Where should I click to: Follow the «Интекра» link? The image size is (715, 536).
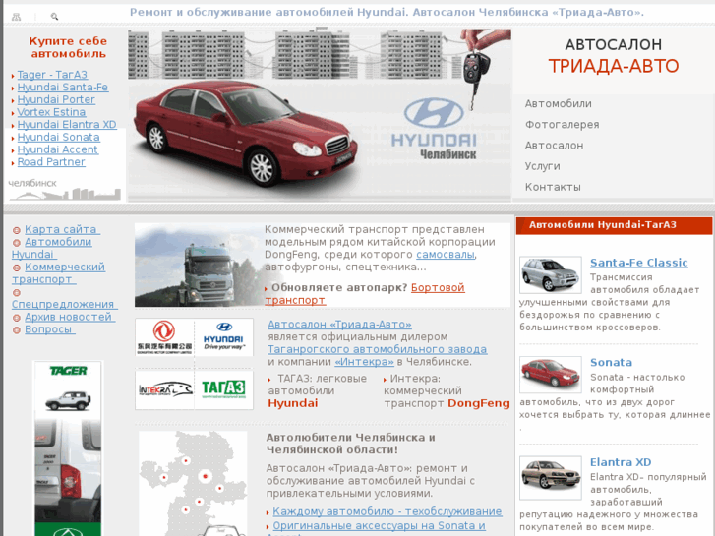(x=364, y=362)
